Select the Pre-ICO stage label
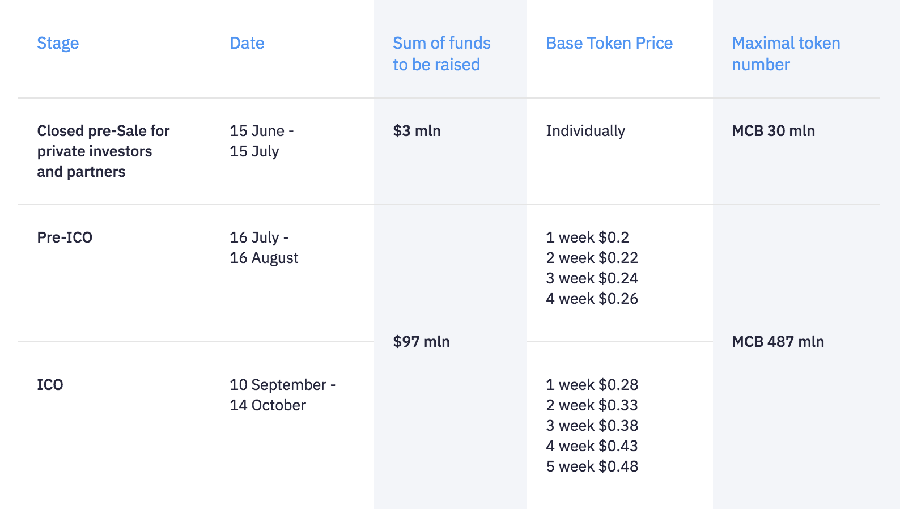Image resolution: width=900 pixels, height=509 pixels. (65, 237)
